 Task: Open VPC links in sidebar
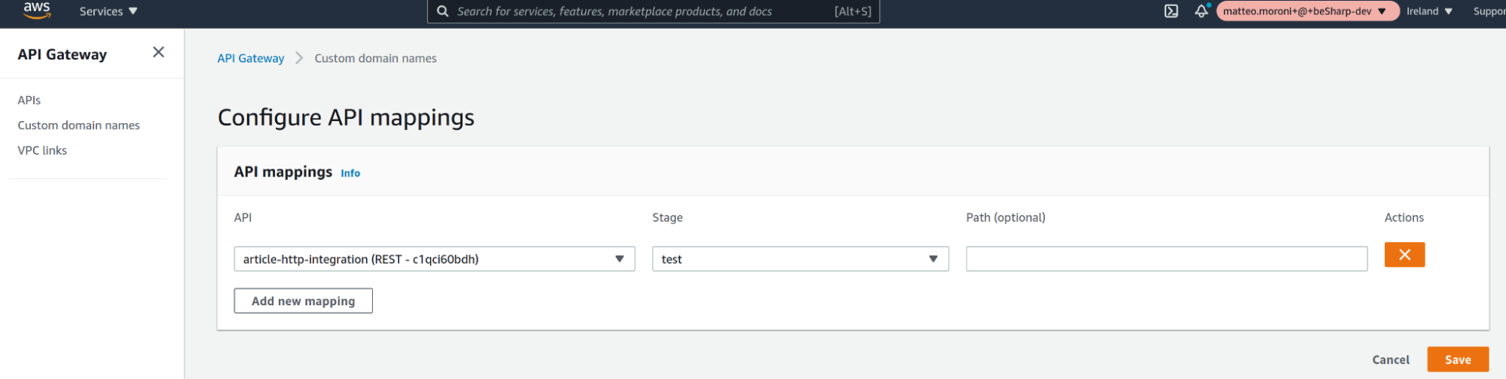(x=42, y=150)
